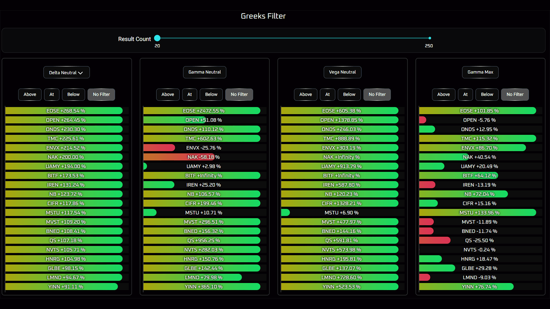550x309 pixels.
Task: Select Below filter under Delta Neutral
Action: point(73,94)
